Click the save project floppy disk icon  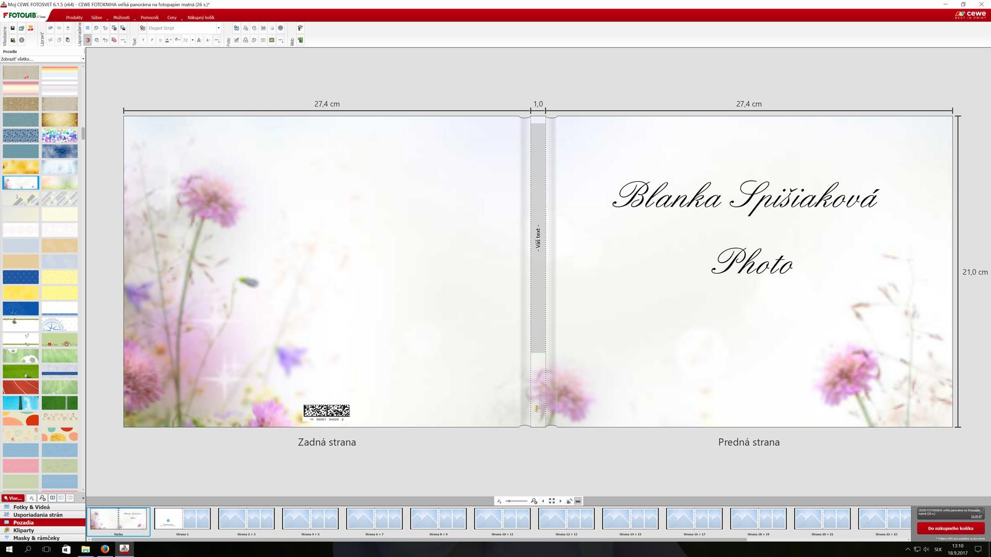[x=12, y=28]
